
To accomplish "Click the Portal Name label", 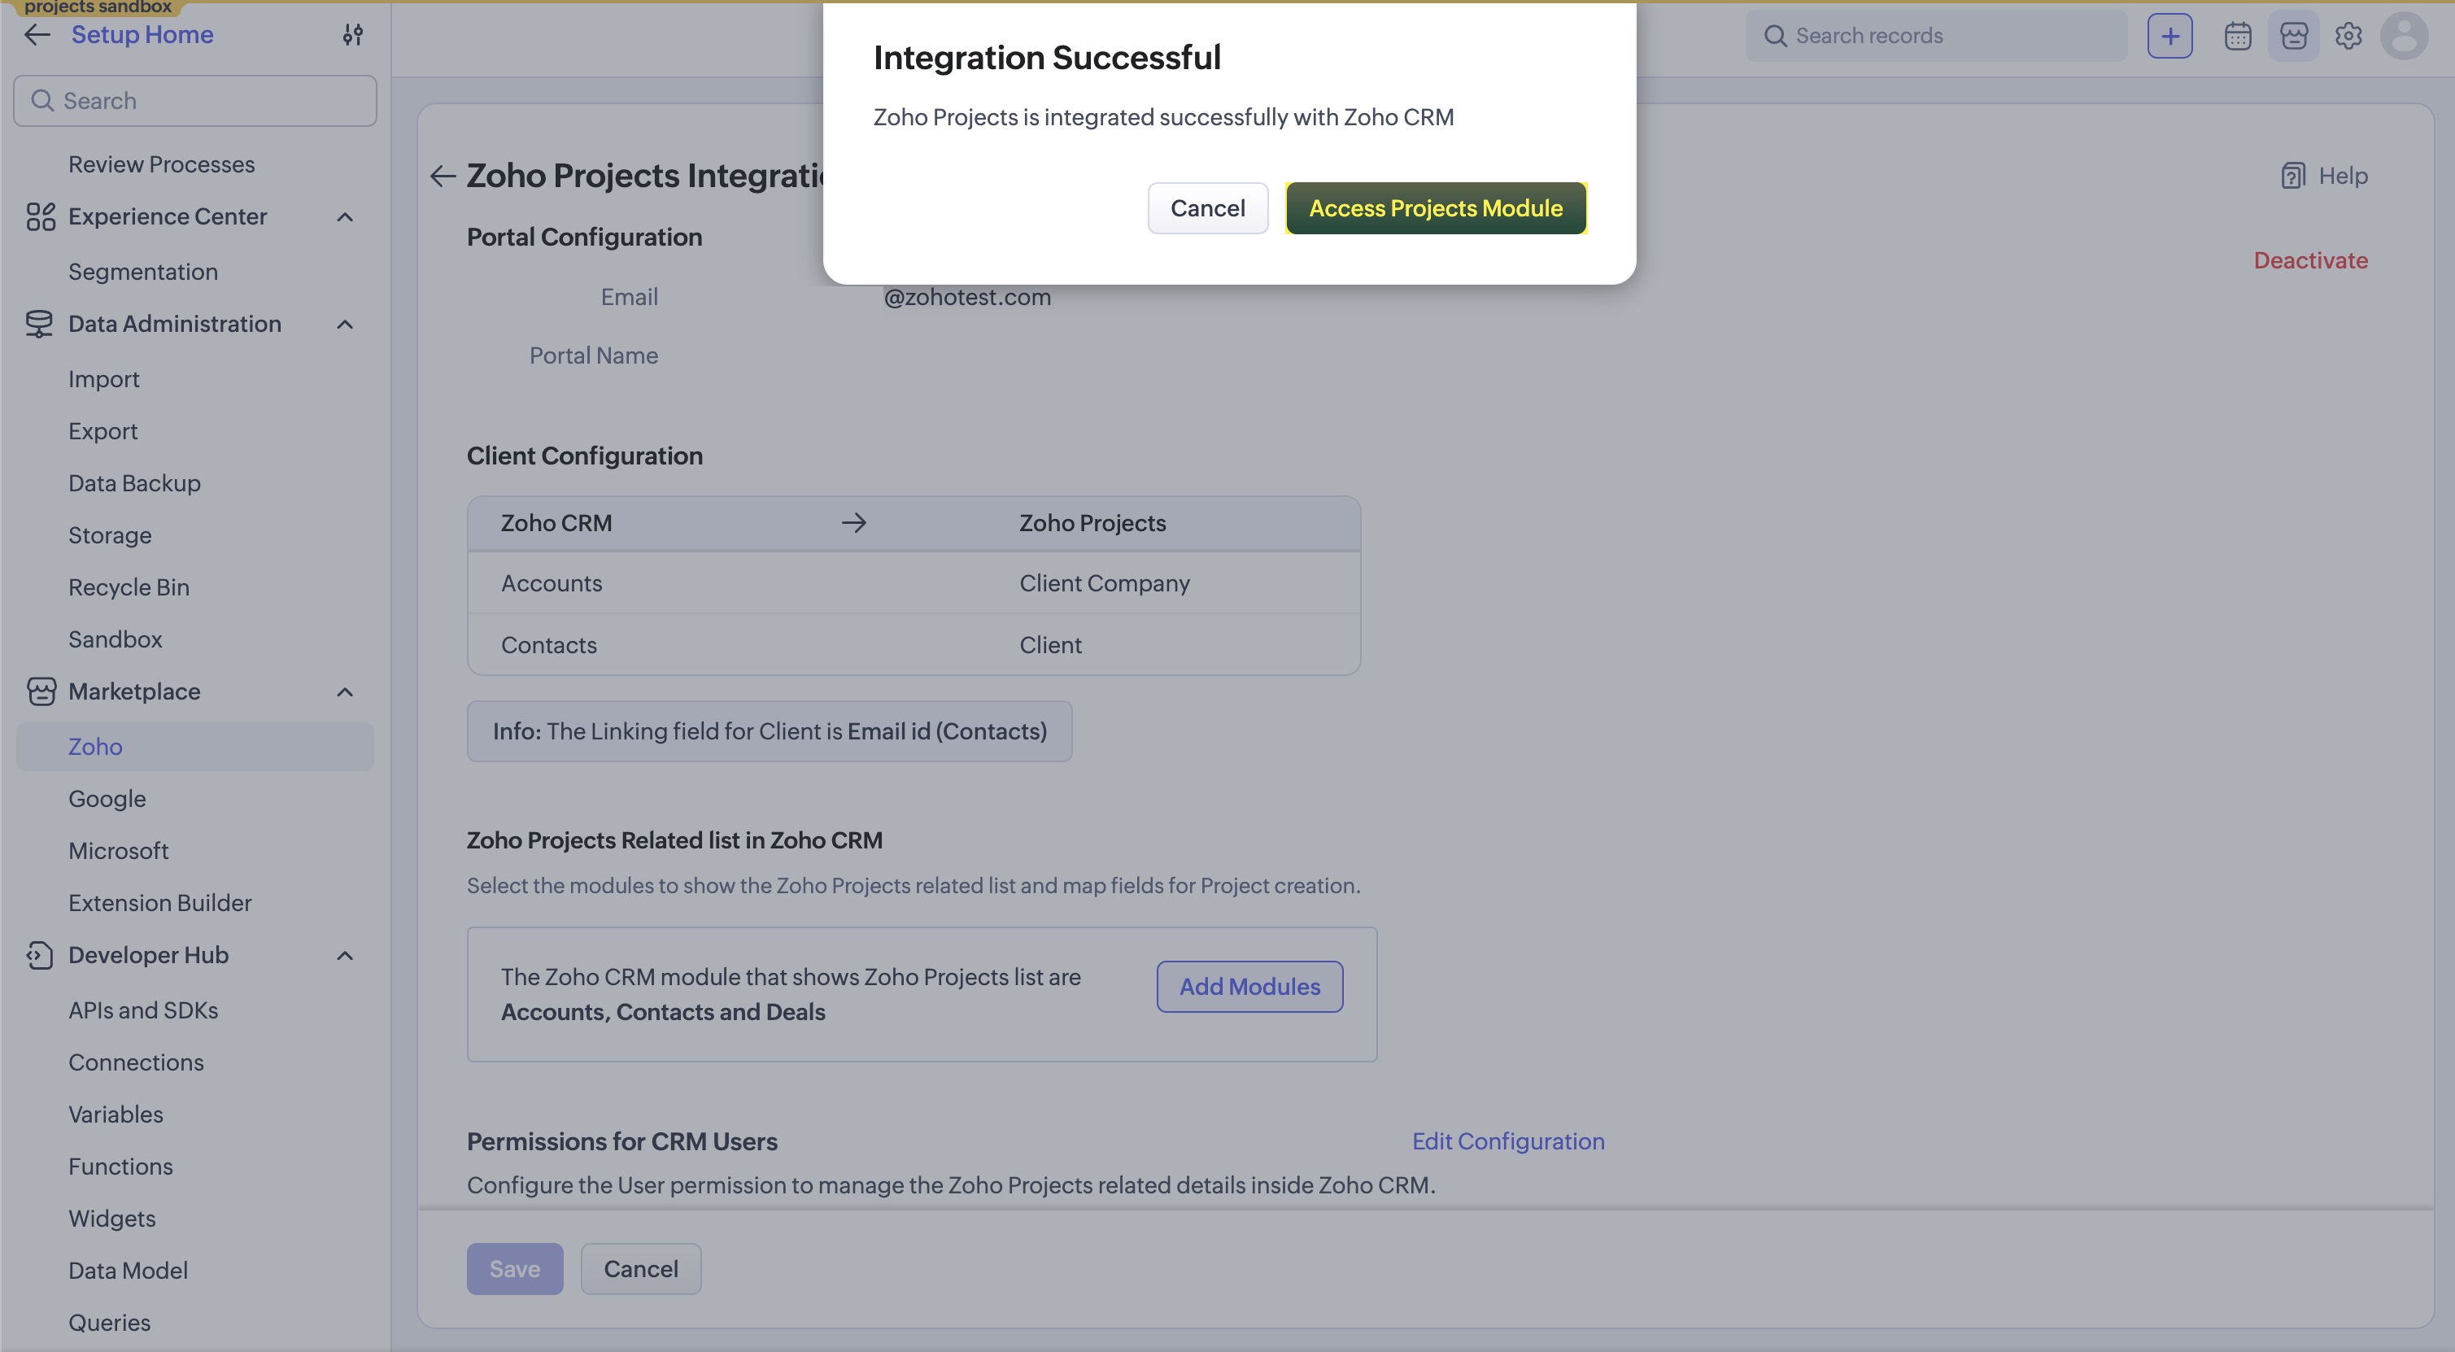I will [594, 356].
